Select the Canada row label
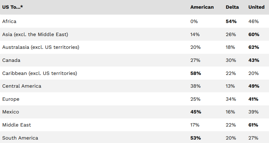The image size is (269, 143). pos(11,60)
